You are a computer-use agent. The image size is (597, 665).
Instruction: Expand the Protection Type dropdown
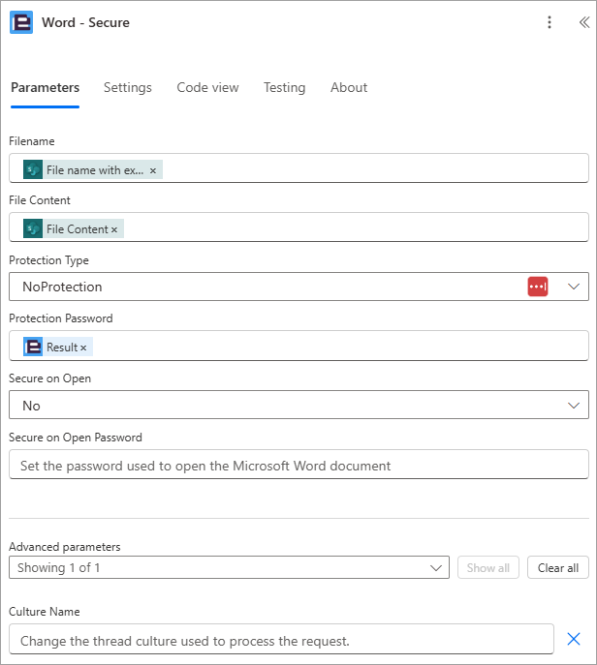[574, 287]
